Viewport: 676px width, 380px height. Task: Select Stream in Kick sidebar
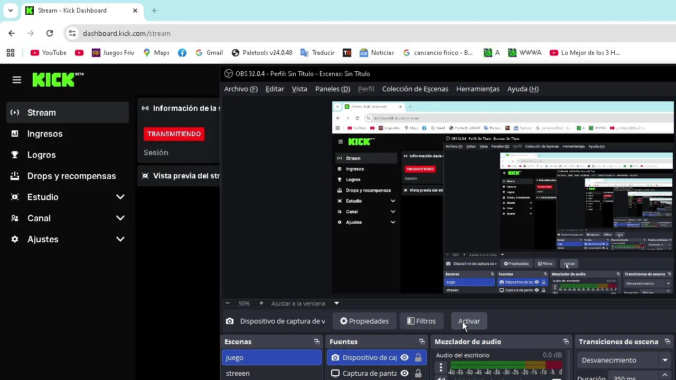(x=68, y=112)
